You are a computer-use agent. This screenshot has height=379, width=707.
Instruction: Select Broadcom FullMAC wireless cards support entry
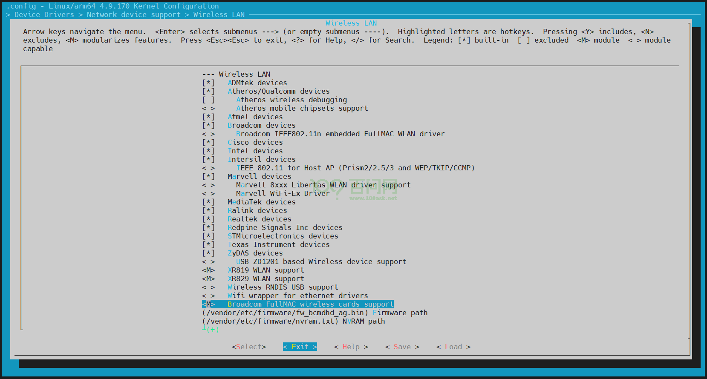click(x=310, y=304)
